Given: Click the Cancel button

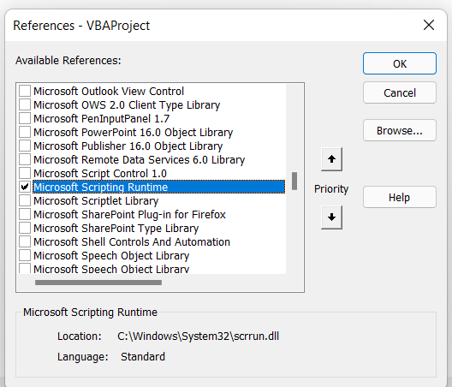Looking at the screenshot, I should click(x=400, y=92).
